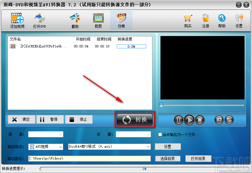The height and width of the screenshot is (173, 252).
Task: Click the film strip icon of the listed file
Action: tap(13, 46)
